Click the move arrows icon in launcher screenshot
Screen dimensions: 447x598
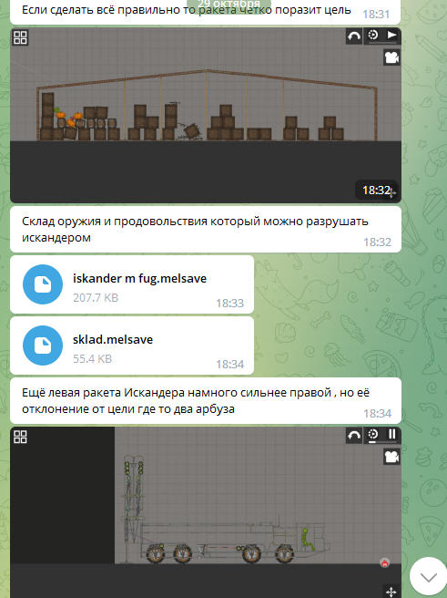(391, 592)
